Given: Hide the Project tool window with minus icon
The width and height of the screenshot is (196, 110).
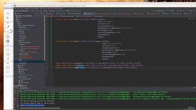Looking at the screenshot, I should click(x=44, y=13).
